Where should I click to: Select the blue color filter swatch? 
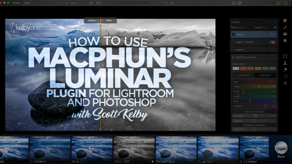273,68
